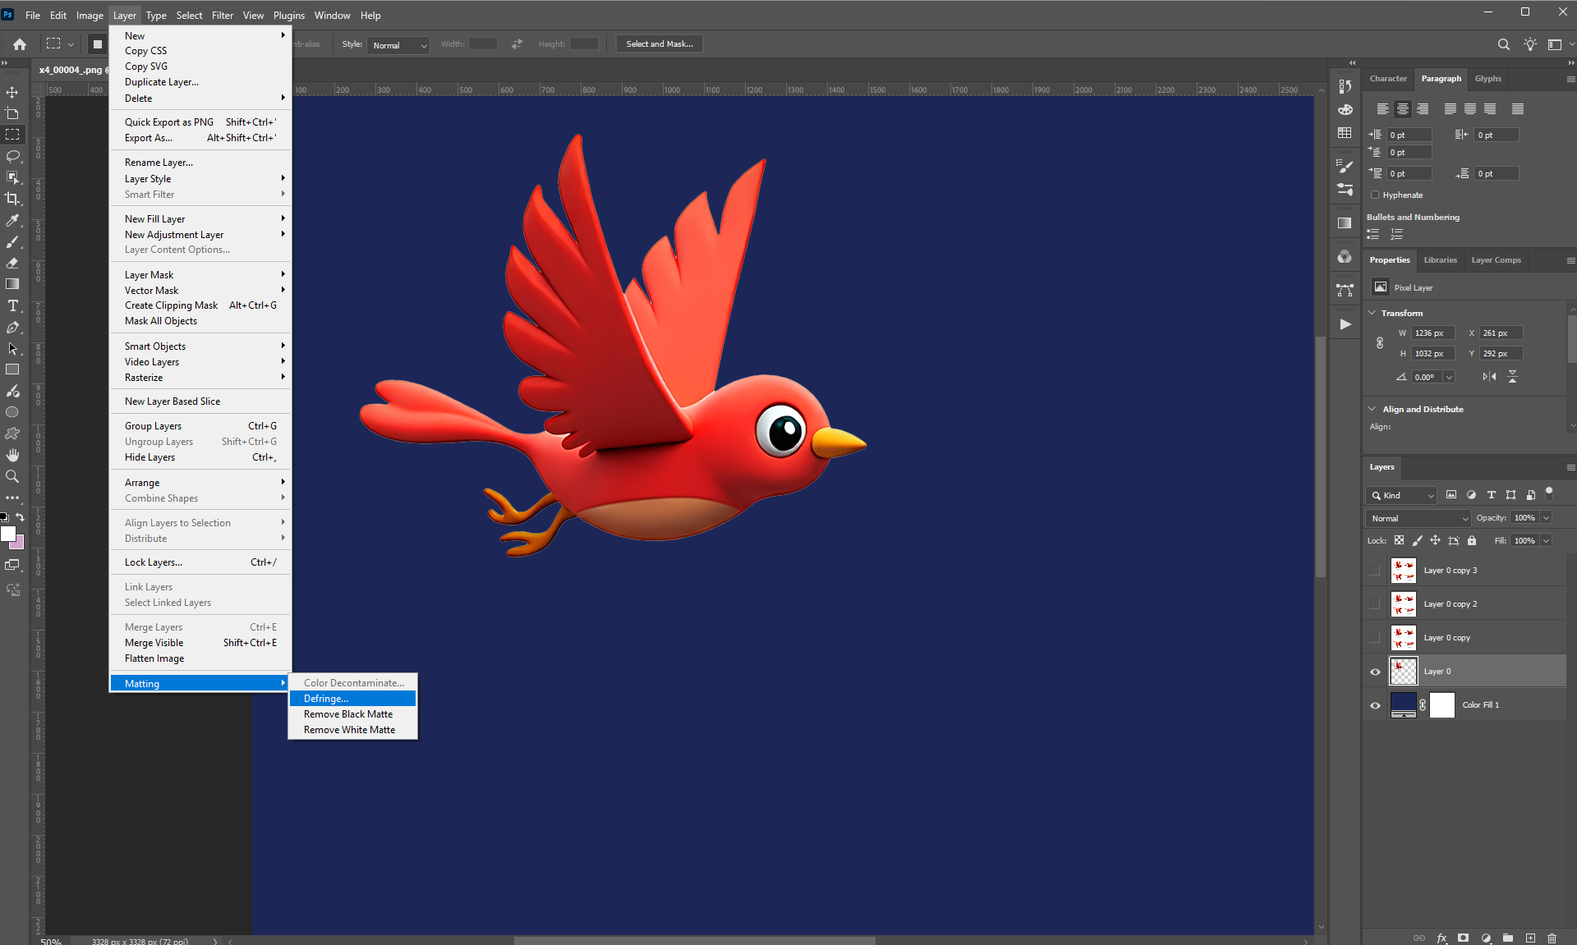Click the center text alignment icon
Viewport: 1577px width, 945px height.
[1403, 109]
